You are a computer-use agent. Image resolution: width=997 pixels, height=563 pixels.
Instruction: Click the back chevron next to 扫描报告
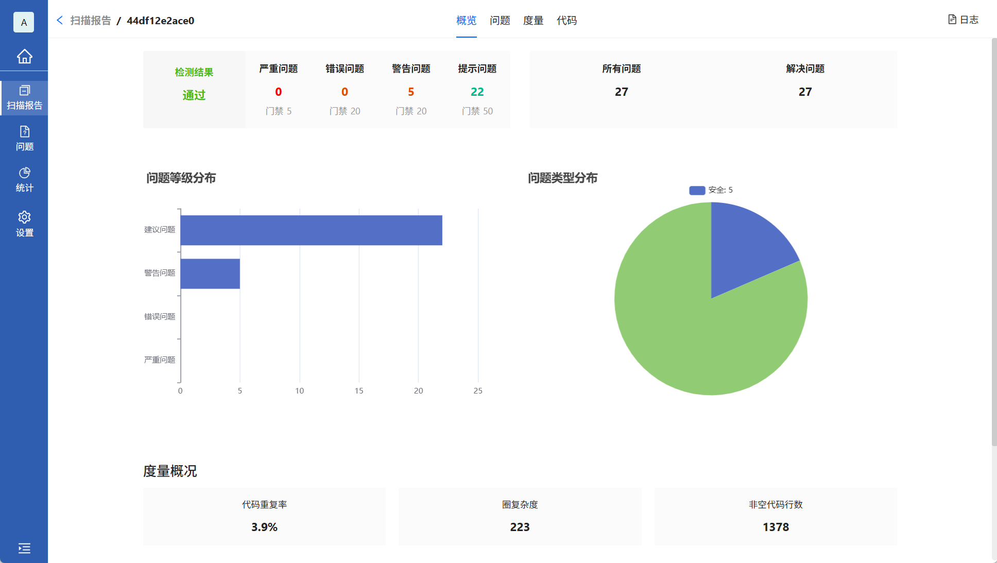tap(59, 20)
